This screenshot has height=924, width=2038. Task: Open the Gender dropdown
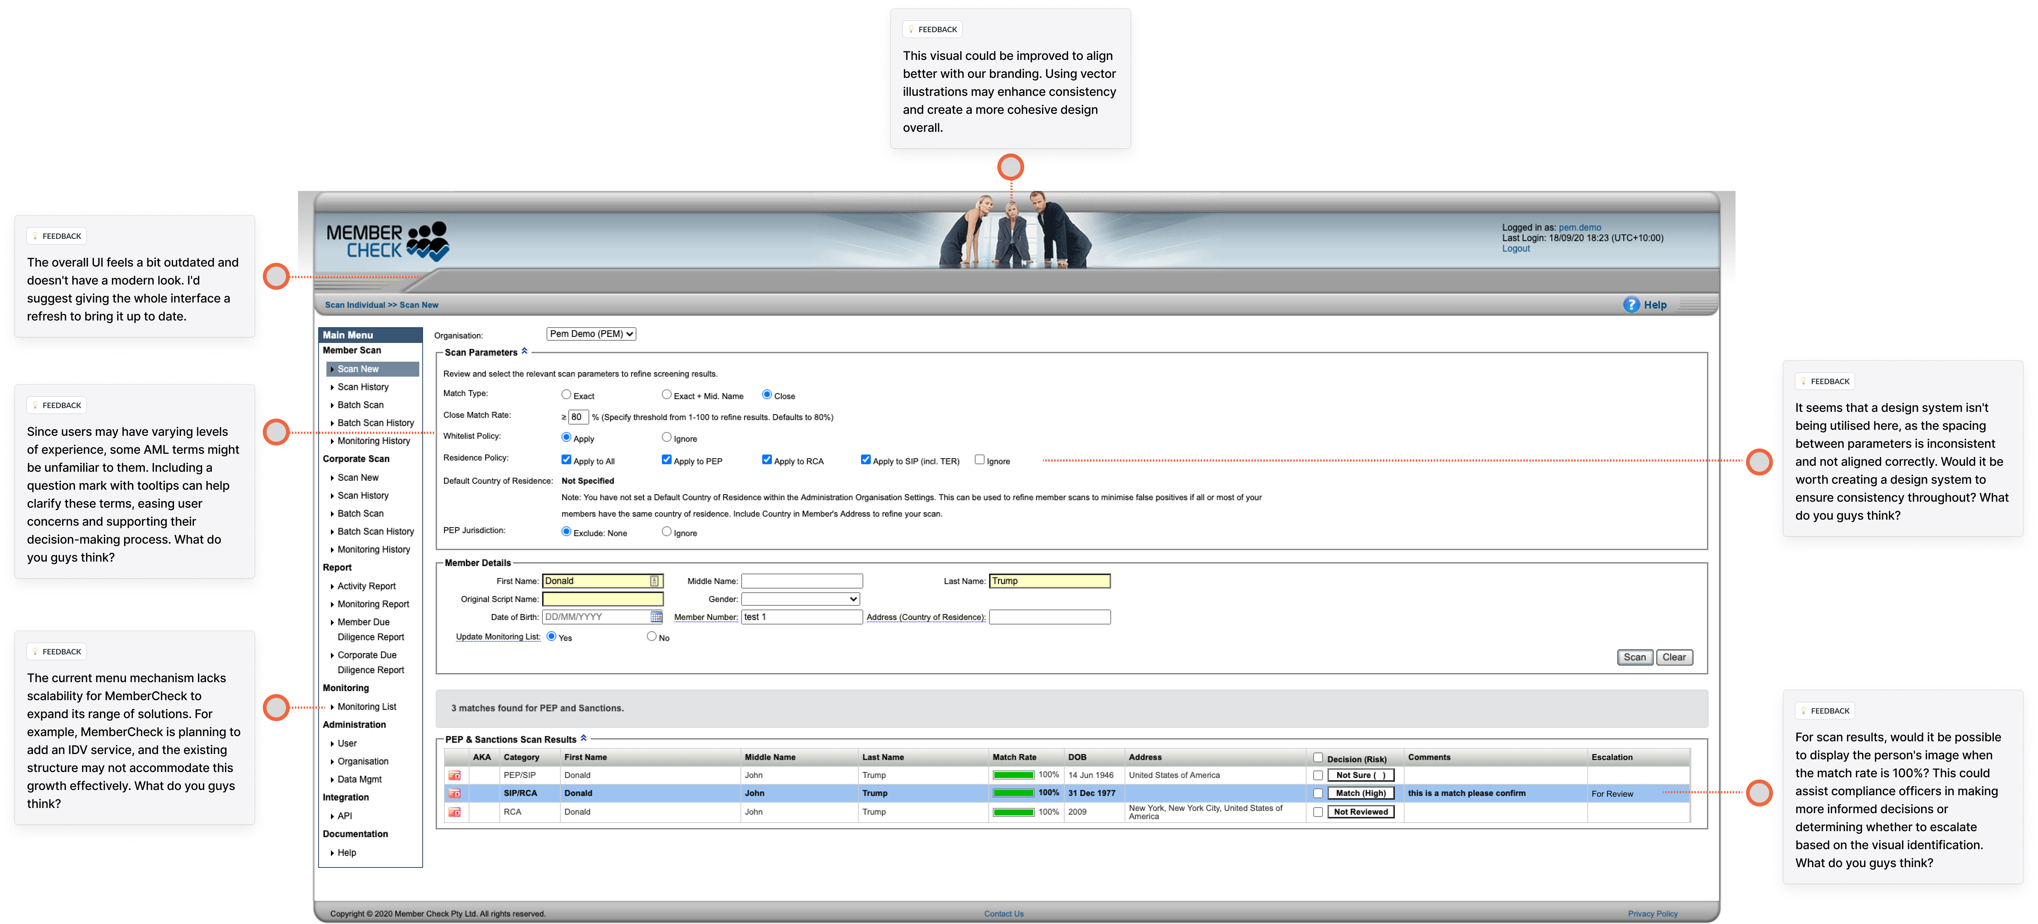pos(800,600)
